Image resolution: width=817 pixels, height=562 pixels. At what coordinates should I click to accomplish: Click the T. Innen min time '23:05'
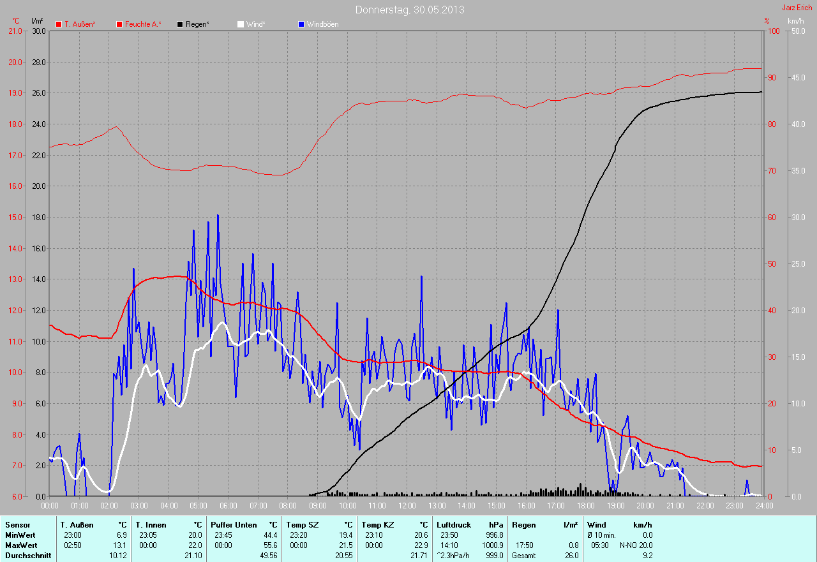click(148, 535)
